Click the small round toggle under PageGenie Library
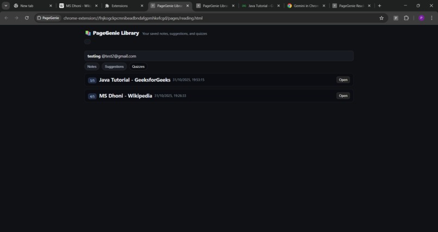The height and width of the screenshot is (232, 438). 87,42
